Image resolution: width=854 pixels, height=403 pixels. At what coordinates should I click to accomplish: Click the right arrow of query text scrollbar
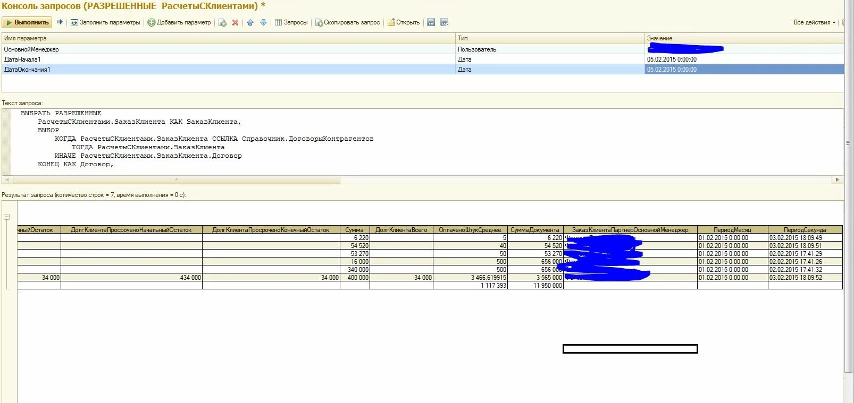838,179
